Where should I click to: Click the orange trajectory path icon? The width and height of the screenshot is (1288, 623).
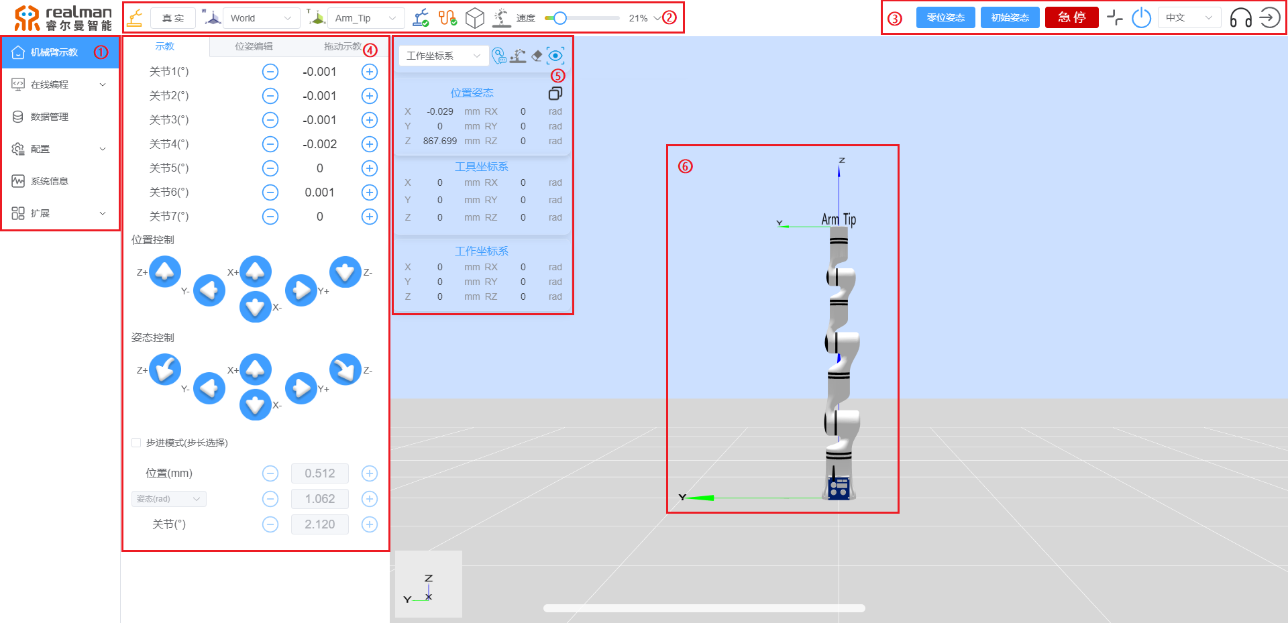(x=447, y=18)
